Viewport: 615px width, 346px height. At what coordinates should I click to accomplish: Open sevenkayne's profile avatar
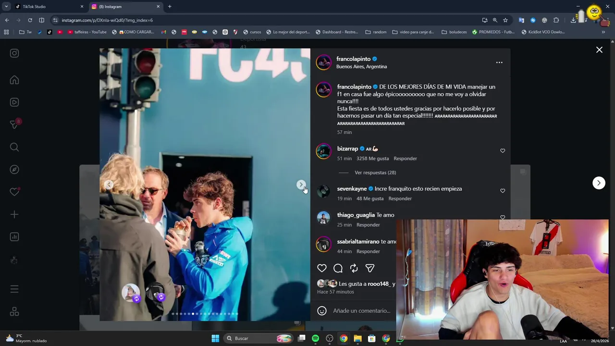[323, 191]
